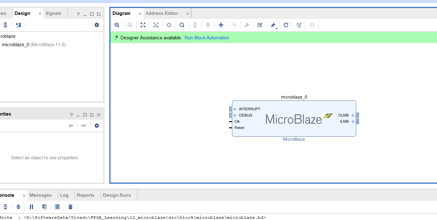This screenshot has width=437, height=220.
Task: Toggle column selection mode in console toolbar
Action: click(57, 207)
